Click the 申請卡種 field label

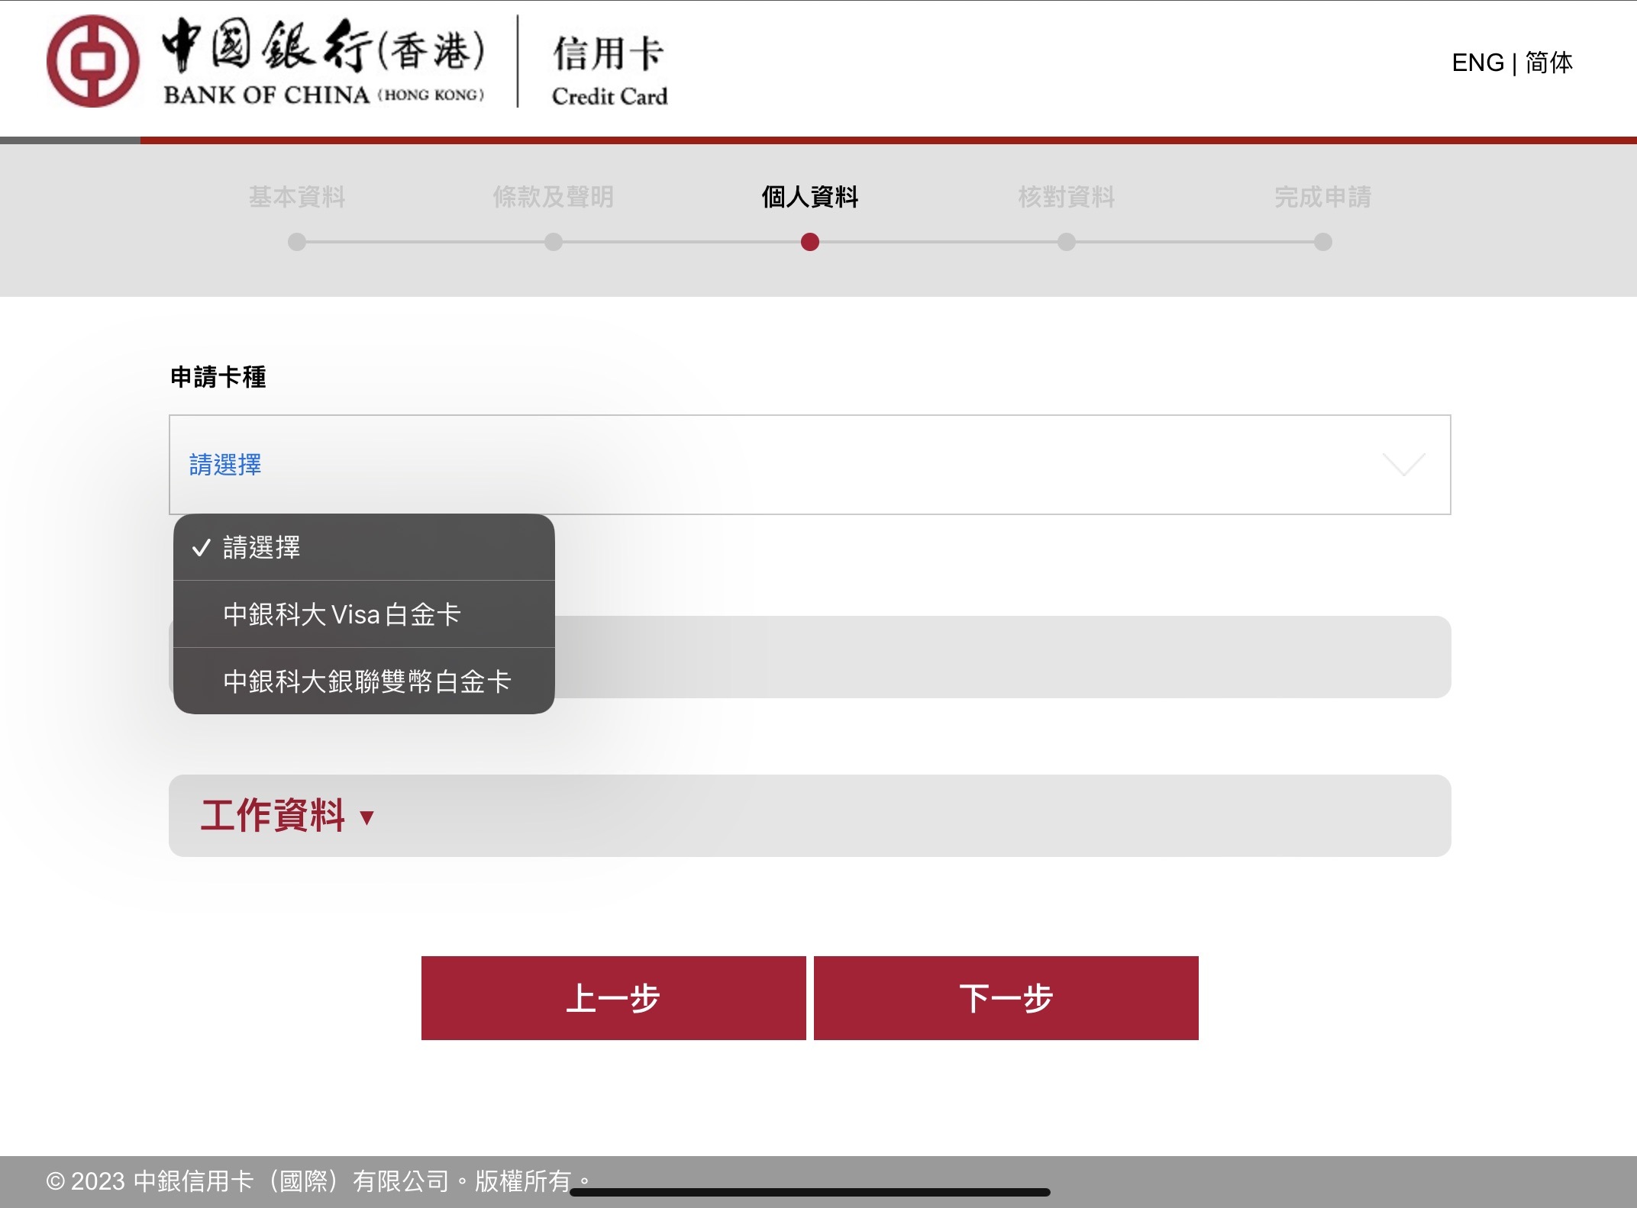[x=218, y=377]
